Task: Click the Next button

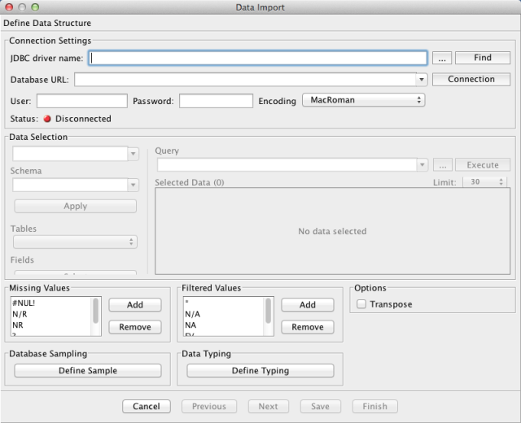Action: coord(268,407)
